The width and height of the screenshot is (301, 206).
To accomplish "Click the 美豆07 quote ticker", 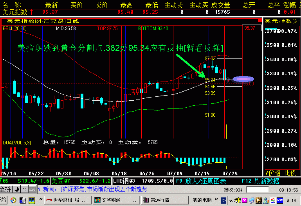I will pyautogui.click(x=81, y=181).
